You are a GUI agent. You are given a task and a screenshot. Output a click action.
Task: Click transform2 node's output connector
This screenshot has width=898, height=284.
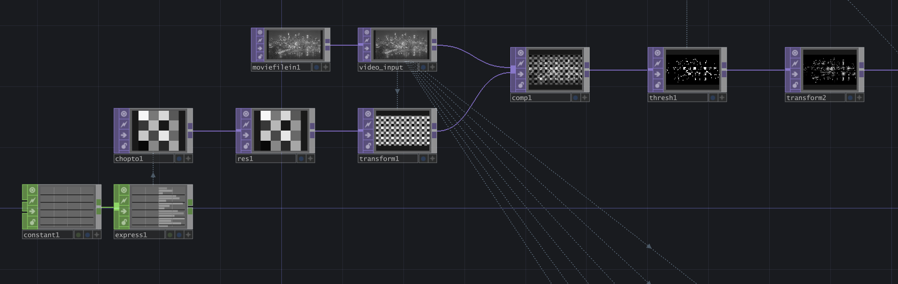coord(861,70)
